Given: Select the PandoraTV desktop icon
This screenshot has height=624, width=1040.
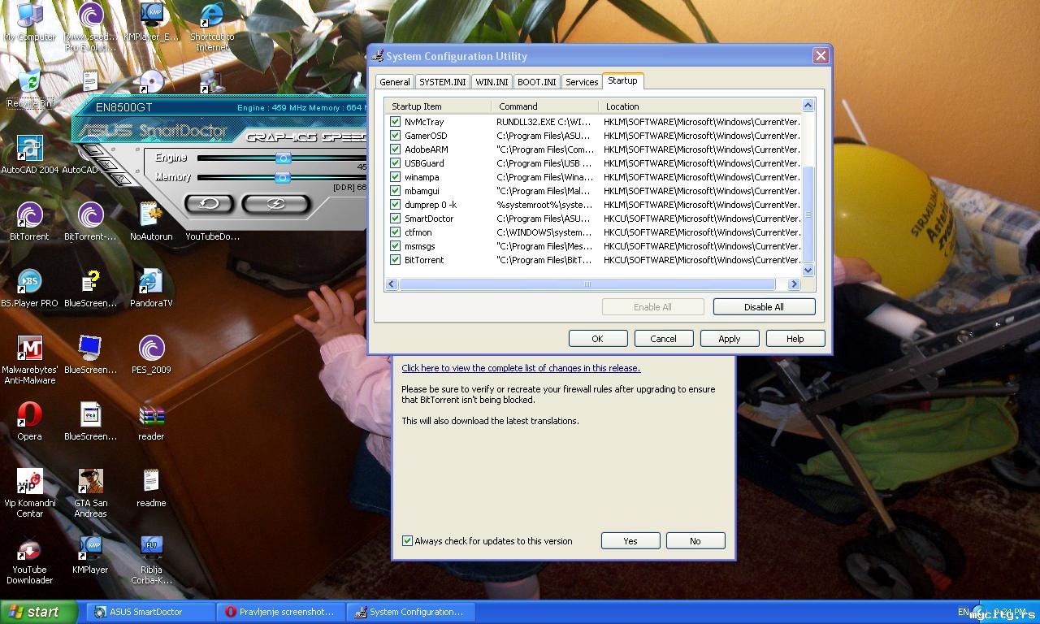Looking at the screenshot, I should coord(151,288).
